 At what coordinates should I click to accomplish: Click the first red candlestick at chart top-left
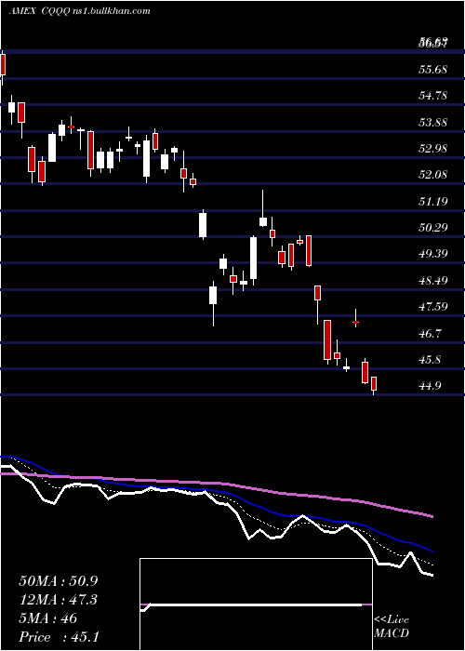[3, 65]
